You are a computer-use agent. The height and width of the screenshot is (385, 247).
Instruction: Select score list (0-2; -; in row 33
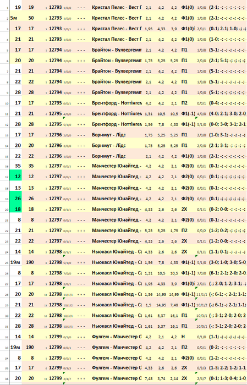pyautogui.click(x=227, y=347)
